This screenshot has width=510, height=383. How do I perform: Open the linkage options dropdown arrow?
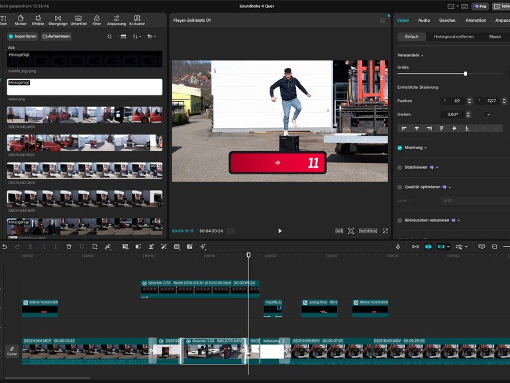(448, 246)
